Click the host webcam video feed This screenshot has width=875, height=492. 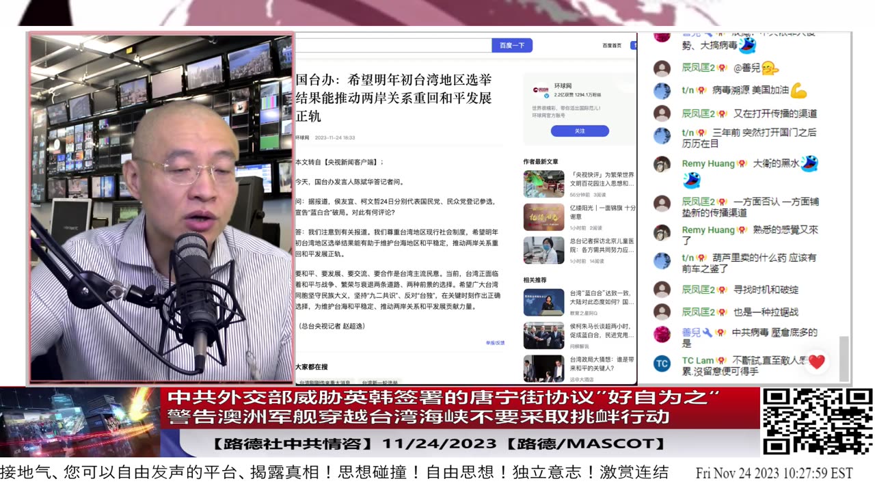pyautogui.click(x=161, y=208)
